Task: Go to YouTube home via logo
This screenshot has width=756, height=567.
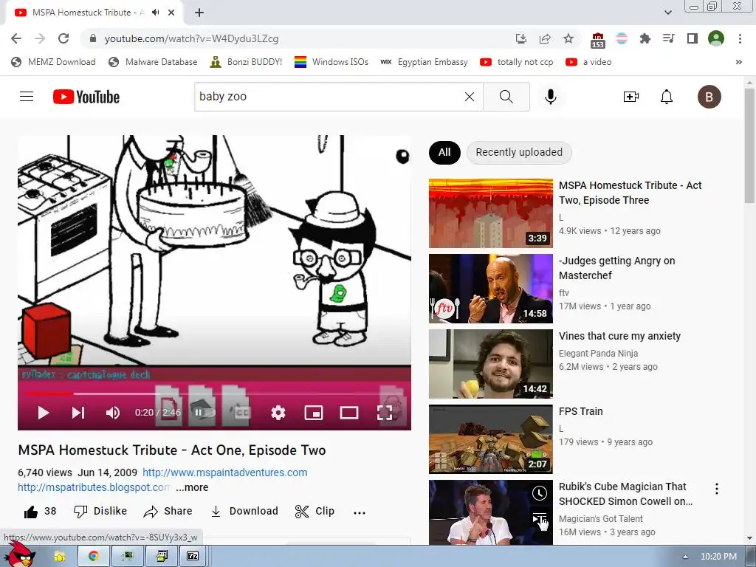Action: coord(86,97)
